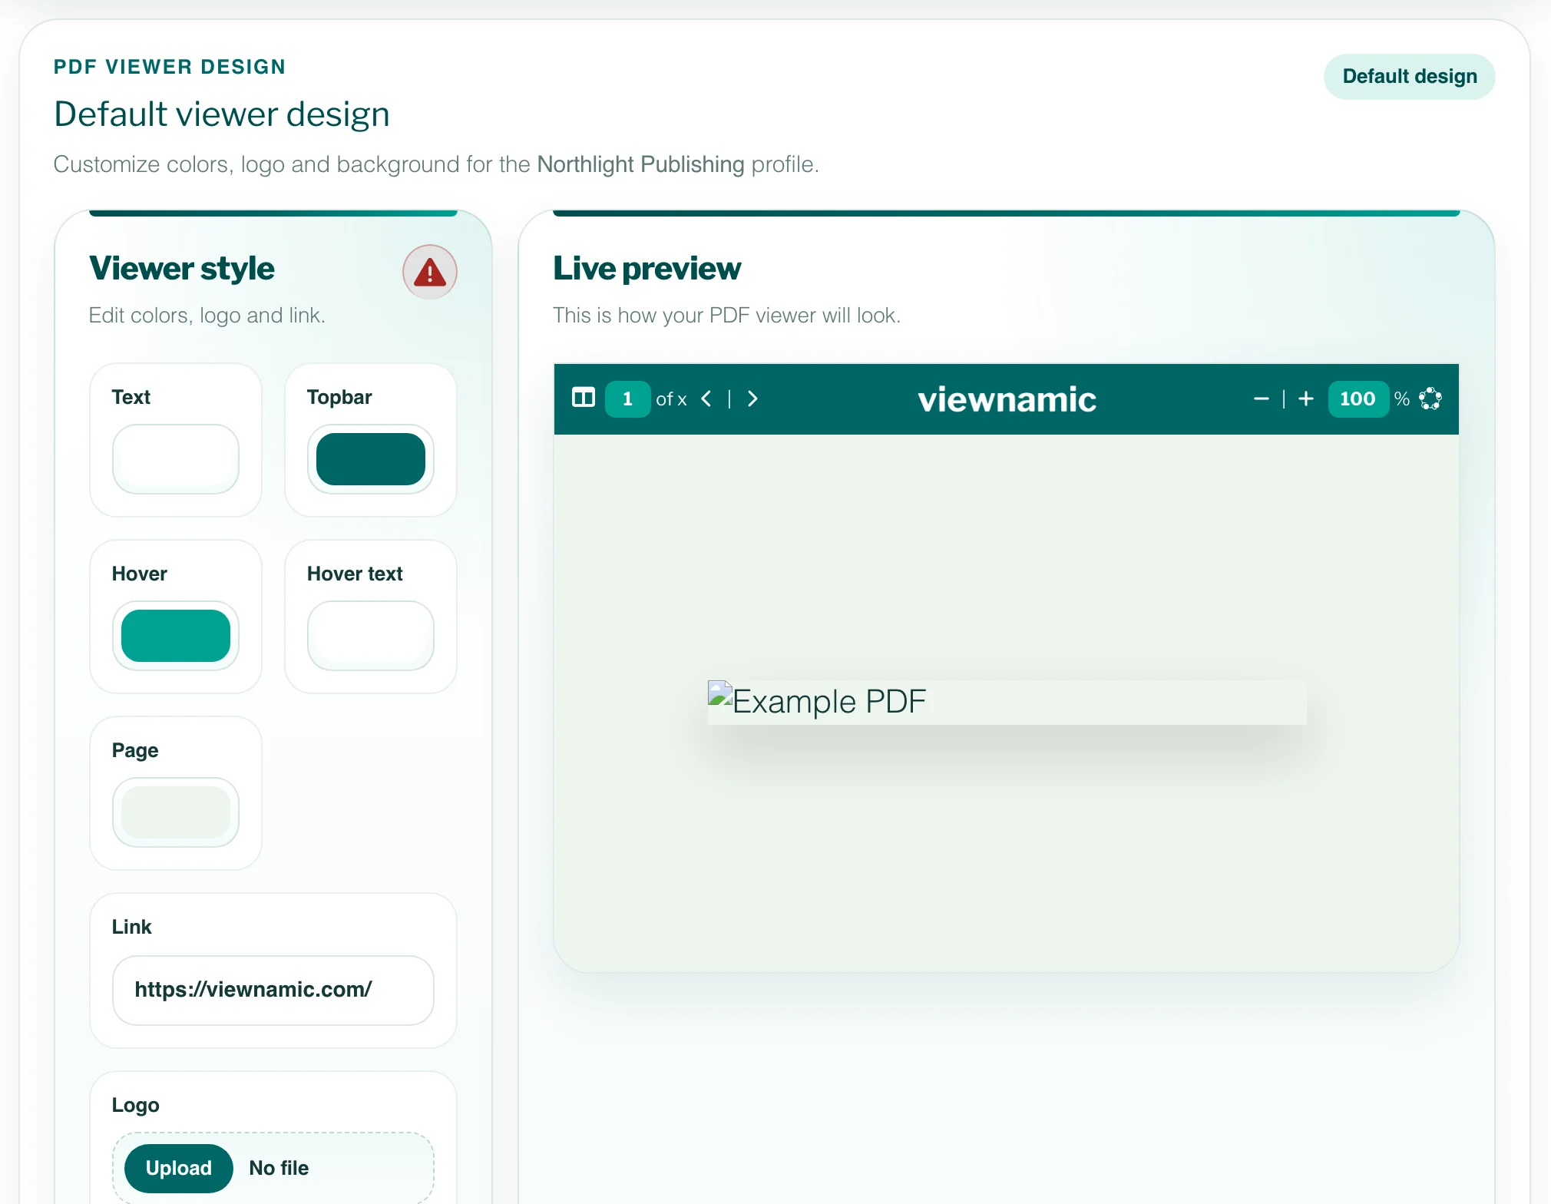Image resolution: width=1551 pixels, height=1204 pixels.
Task: Open the Hover text color swatch
Action: (371, 636)
